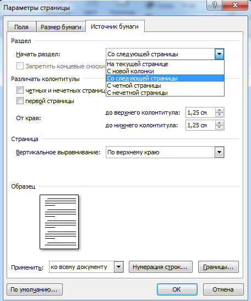Confirm with the ОК button

pyautogui.click(x=177, y=289)
